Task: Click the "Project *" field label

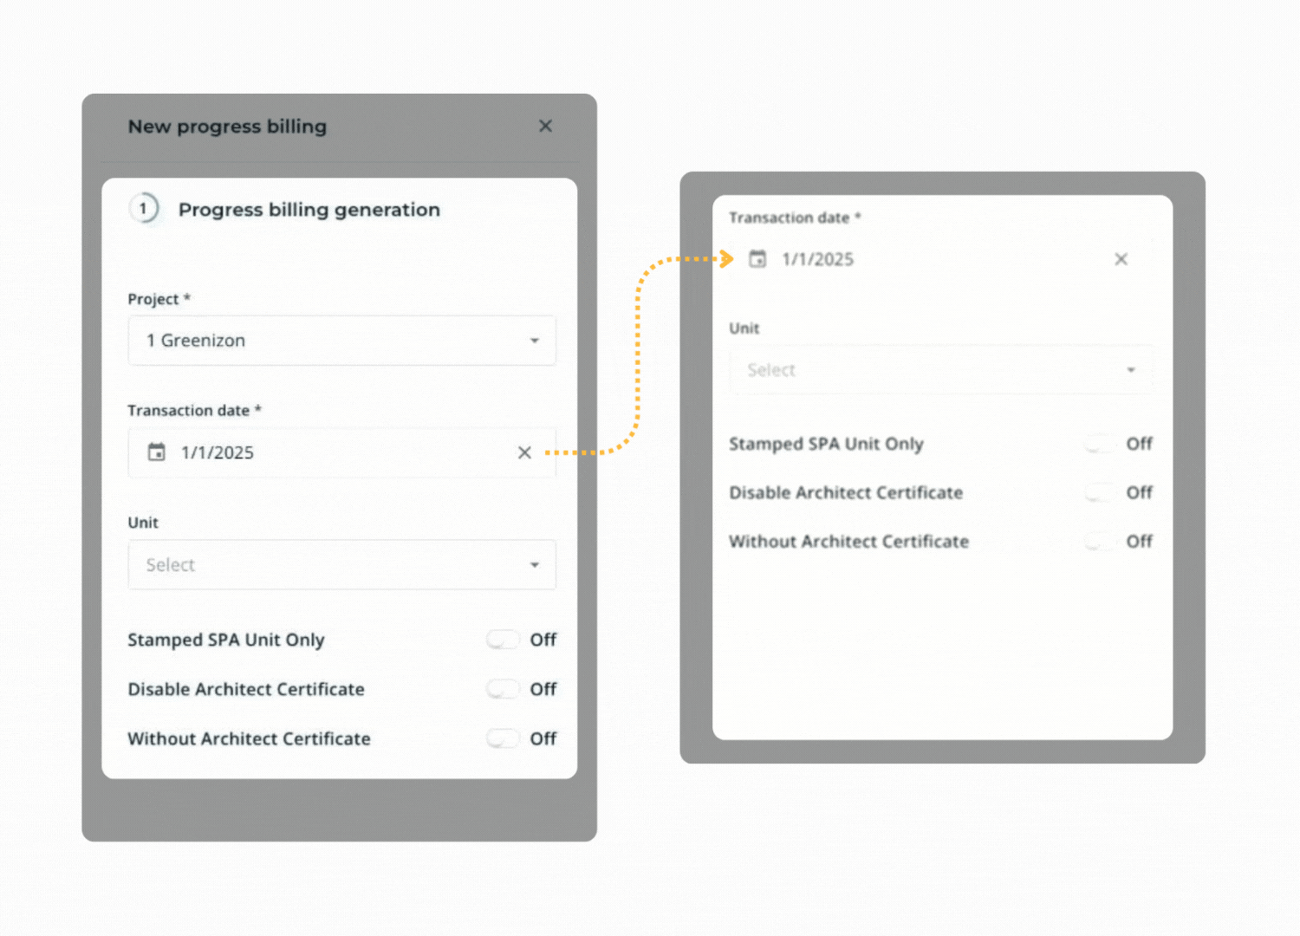Action: tap(159, 299)
